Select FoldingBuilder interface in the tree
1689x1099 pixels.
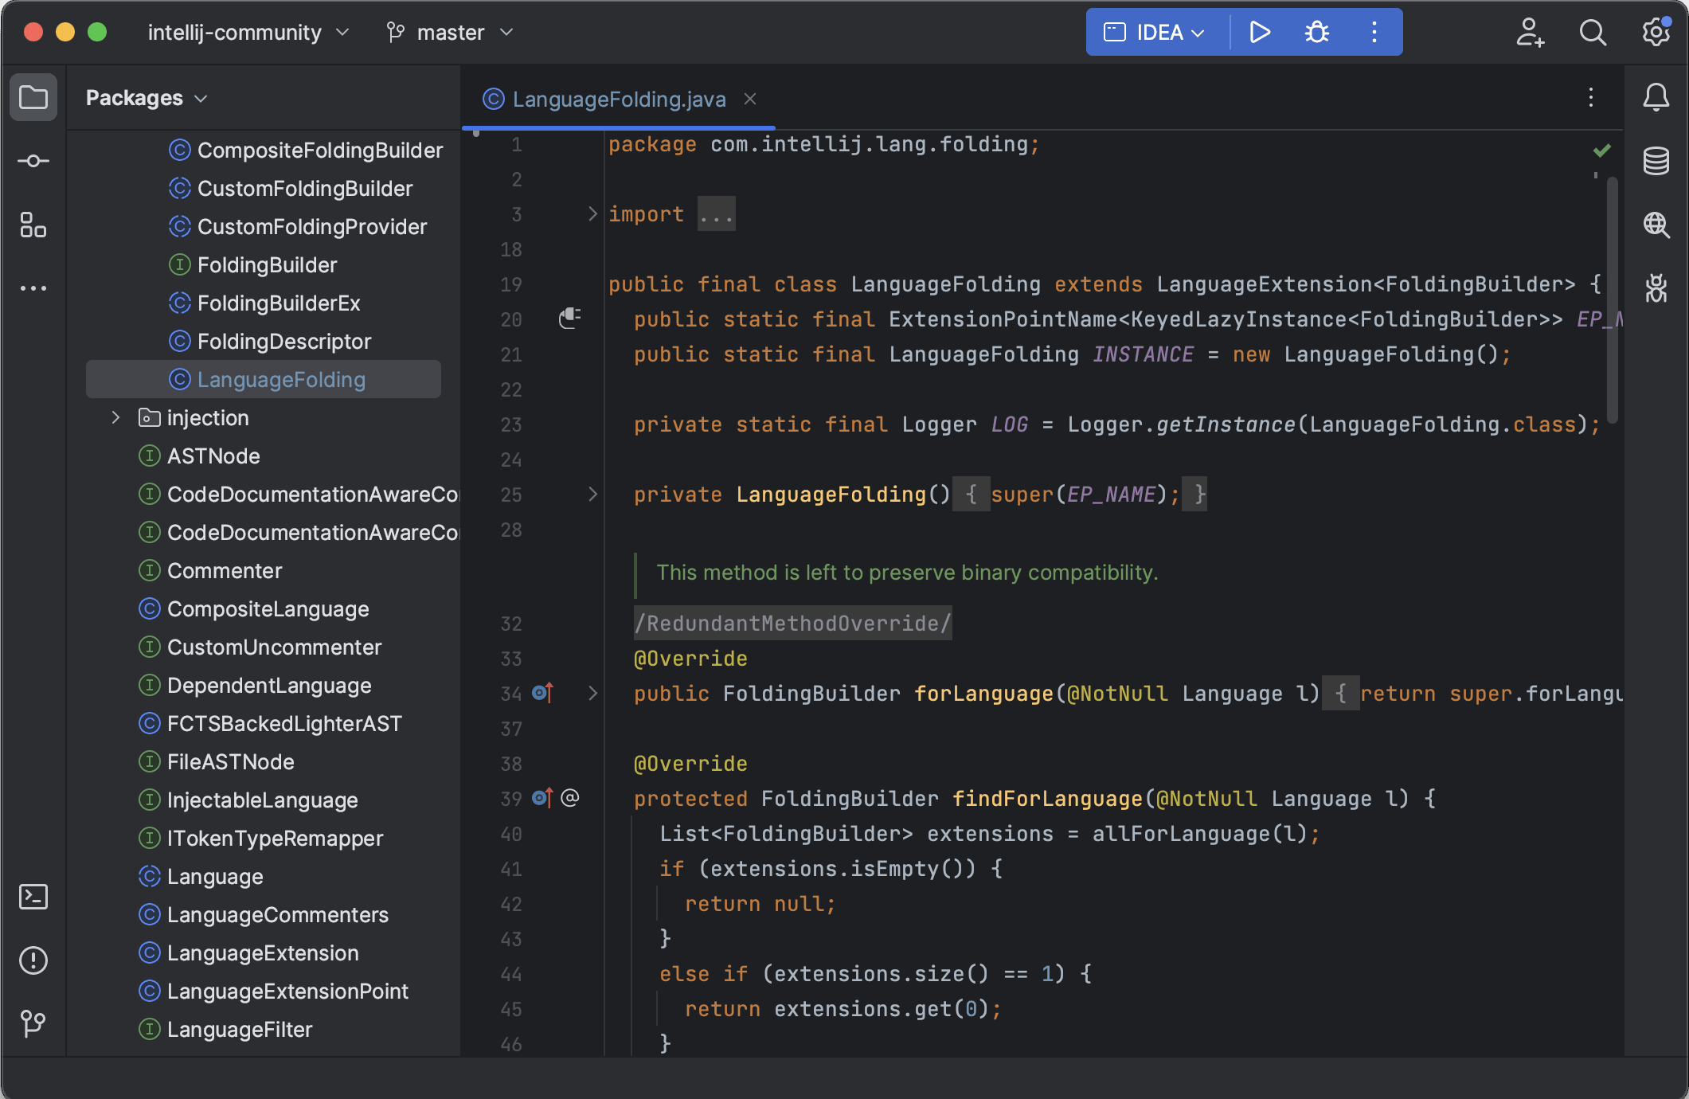(267, 264)
